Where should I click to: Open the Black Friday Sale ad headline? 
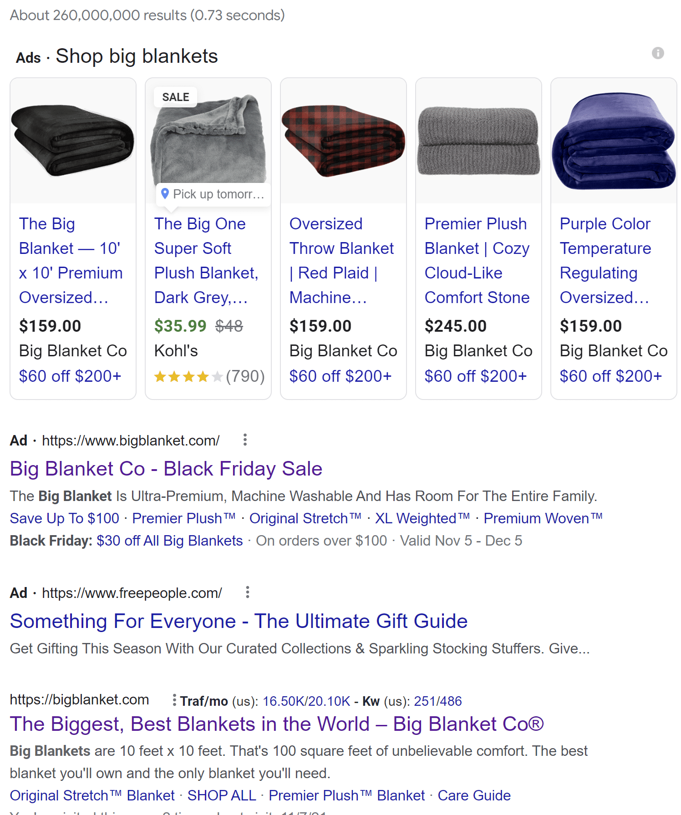[x=166, y=468]
